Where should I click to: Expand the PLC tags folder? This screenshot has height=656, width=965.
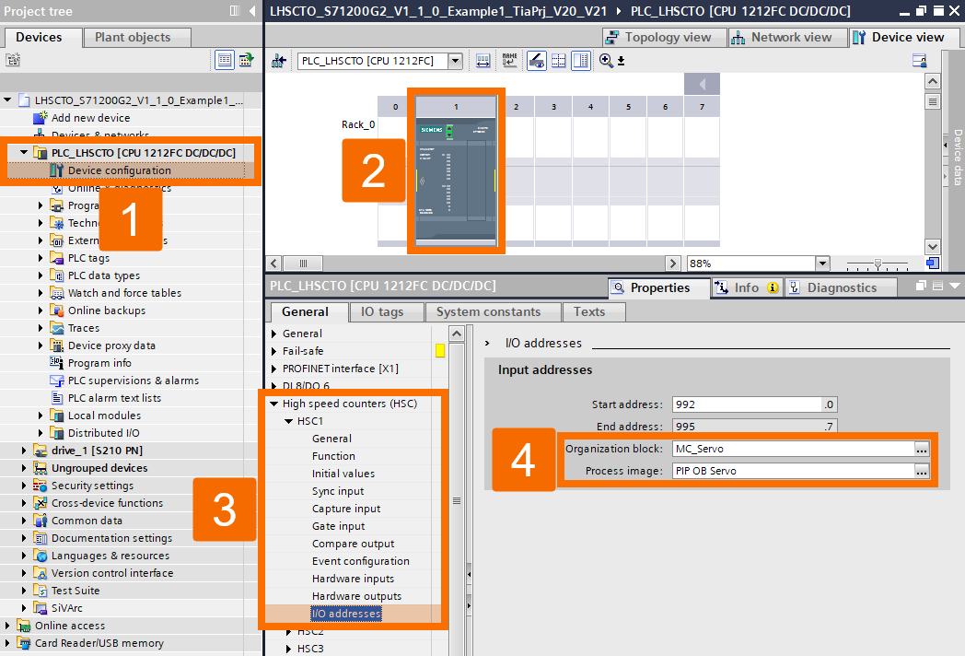click(x=41, y=258)
